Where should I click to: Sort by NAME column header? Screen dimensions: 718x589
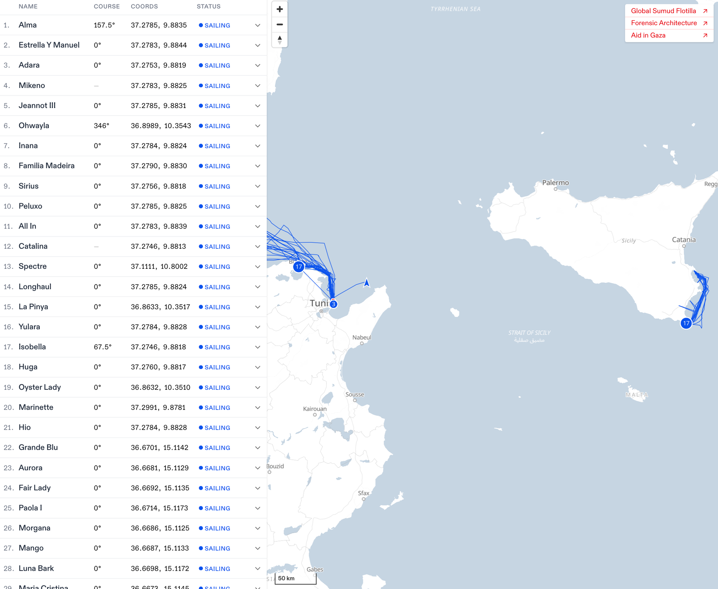[x=28, y=6]
